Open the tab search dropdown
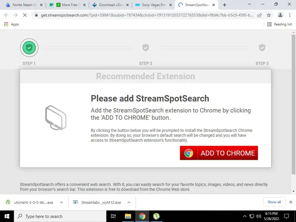296x222 pixels. (249, 4)
